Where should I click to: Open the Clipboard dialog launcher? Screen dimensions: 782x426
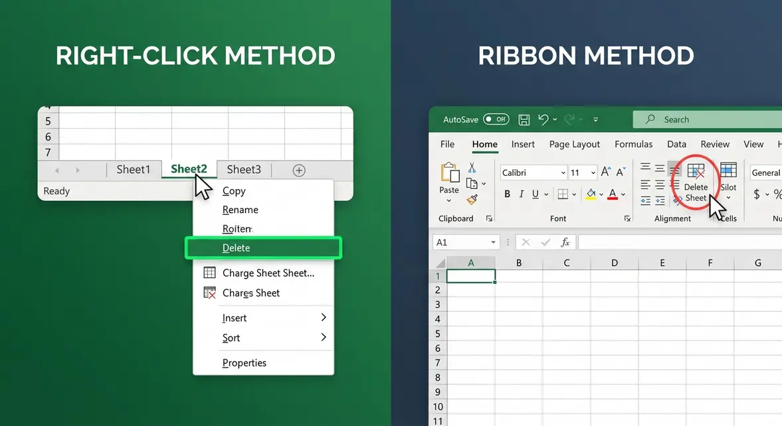[x=489, y=219]
